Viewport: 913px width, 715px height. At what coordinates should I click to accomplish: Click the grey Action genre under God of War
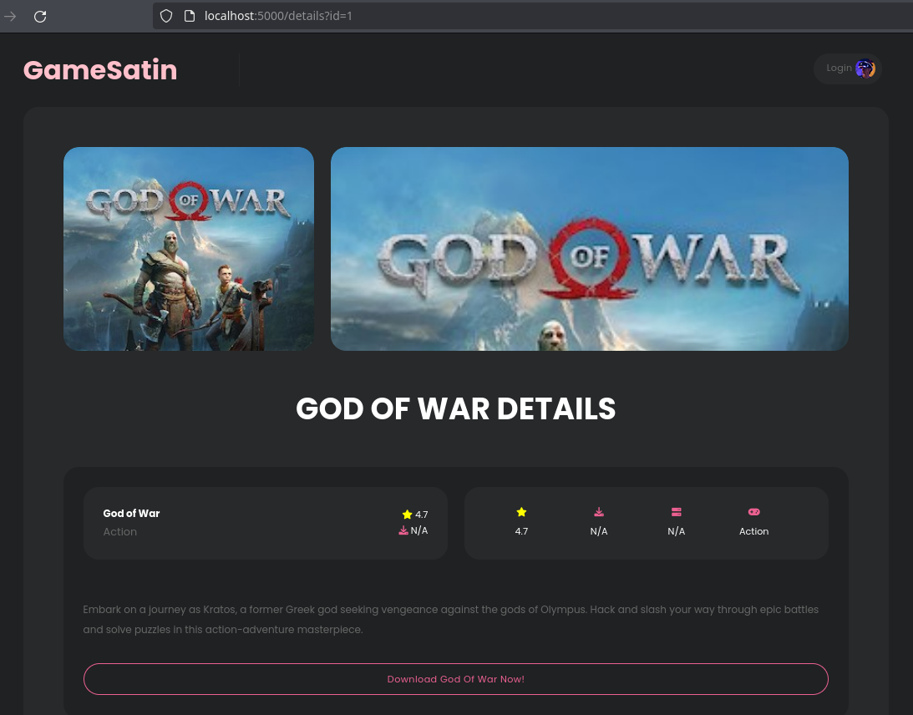click(x=120, y=531)
